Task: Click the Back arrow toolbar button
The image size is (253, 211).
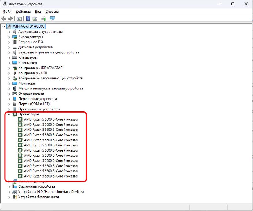Action: point(4,18)
